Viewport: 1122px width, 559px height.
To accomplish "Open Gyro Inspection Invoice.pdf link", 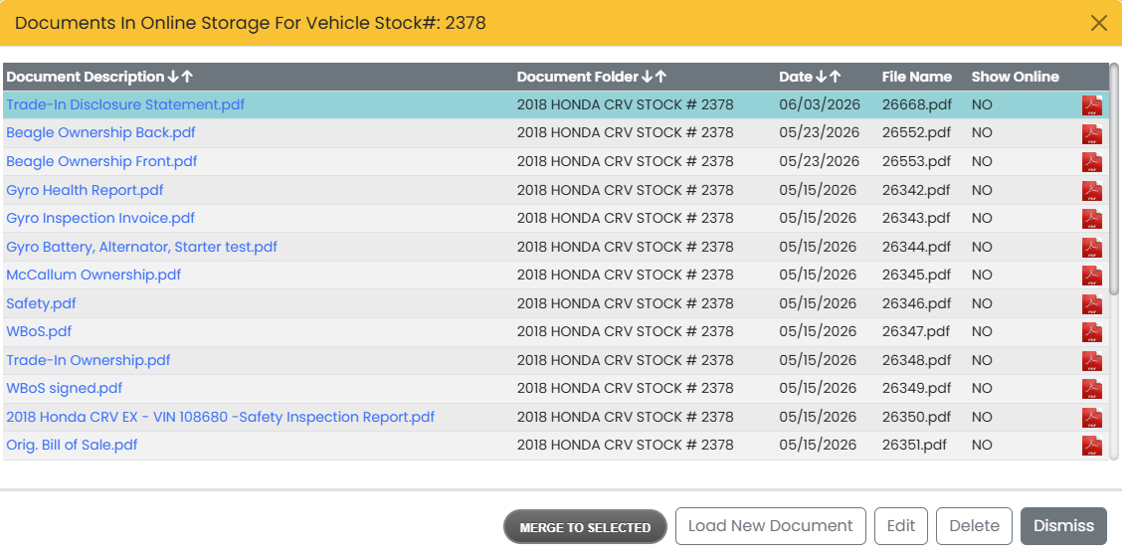I will click(x=100, y=218).
